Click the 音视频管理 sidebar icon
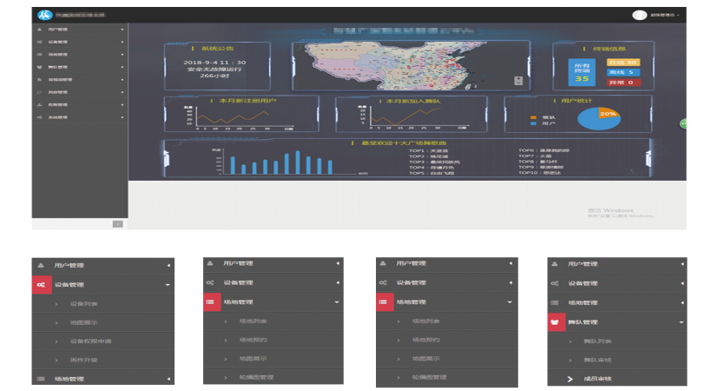 pos(39,79)
